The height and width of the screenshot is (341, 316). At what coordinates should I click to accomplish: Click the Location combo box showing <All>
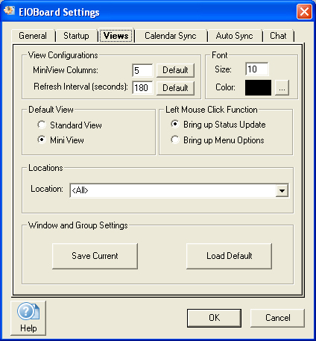[x=179, y=191]
